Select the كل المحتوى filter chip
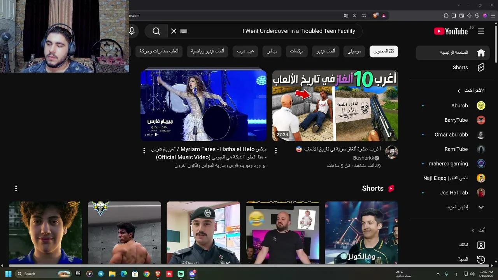 pyautogui.click(x=384, y=51)
